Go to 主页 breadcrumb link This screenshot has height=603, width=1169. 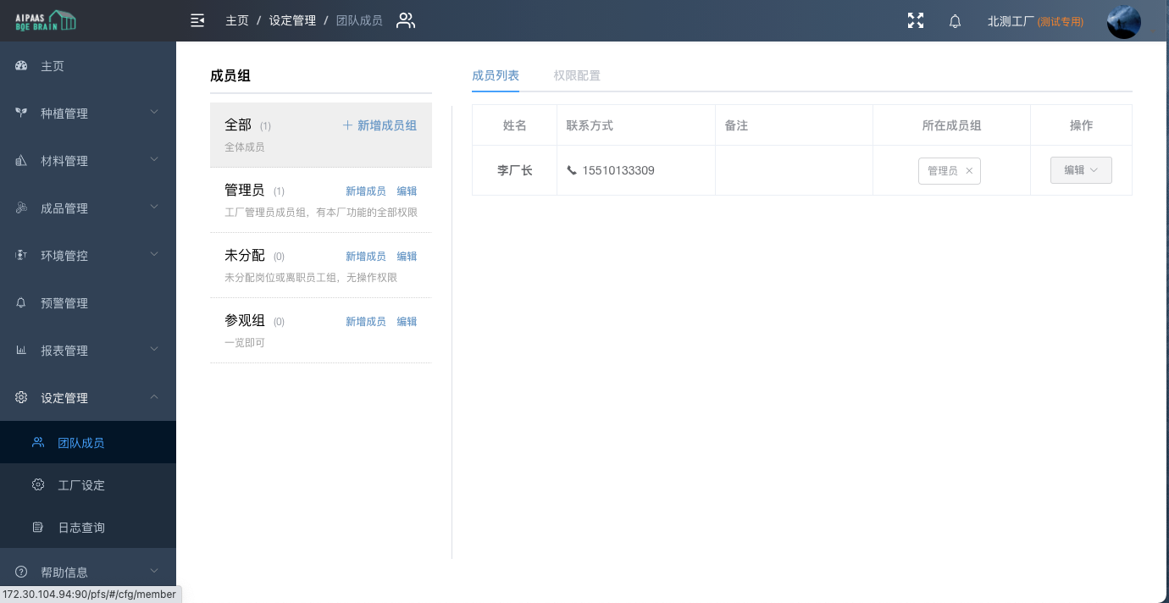point(237,20)
